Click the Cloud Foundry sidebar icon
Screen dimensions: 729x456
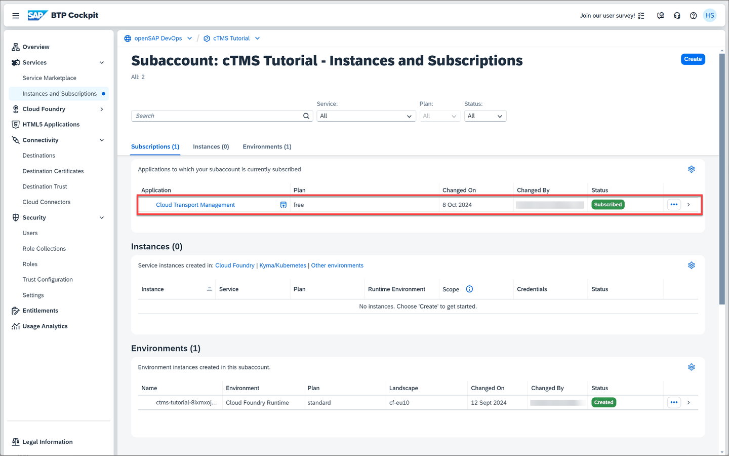click(16, 109)
